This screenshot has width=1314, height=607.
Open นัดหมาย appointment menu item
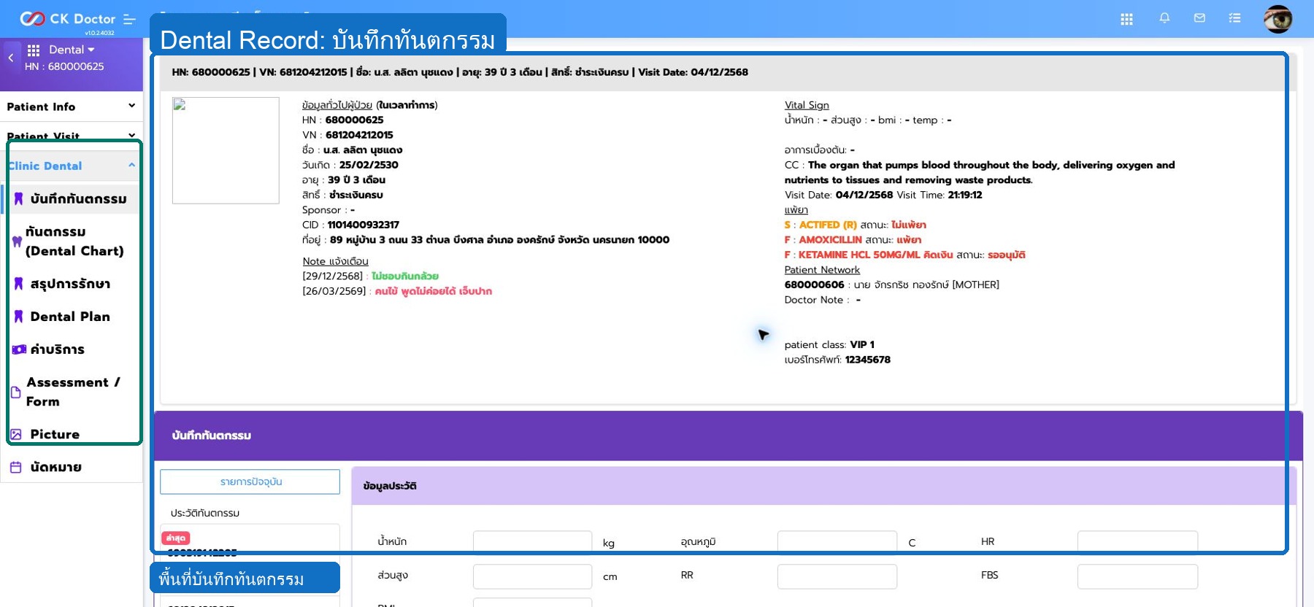click(72, 467)
